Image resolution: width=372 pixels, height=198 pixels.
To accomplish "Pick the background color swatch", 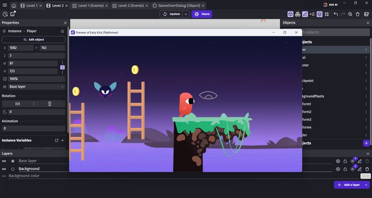I will [x=365, y=176].
